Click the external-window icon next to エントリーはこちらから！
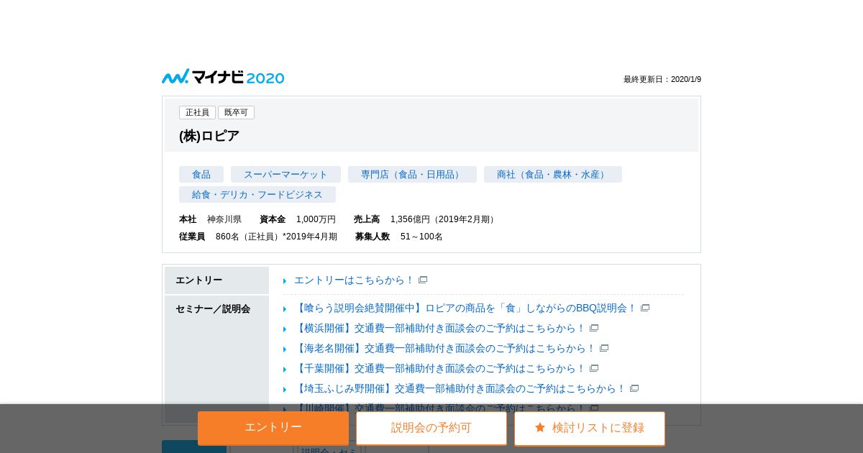 [423, 280]
